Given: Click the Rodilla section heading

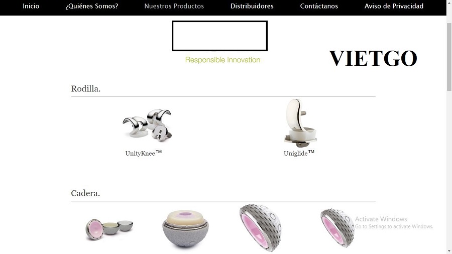Looking at the screenshot, I should point(85,89).
